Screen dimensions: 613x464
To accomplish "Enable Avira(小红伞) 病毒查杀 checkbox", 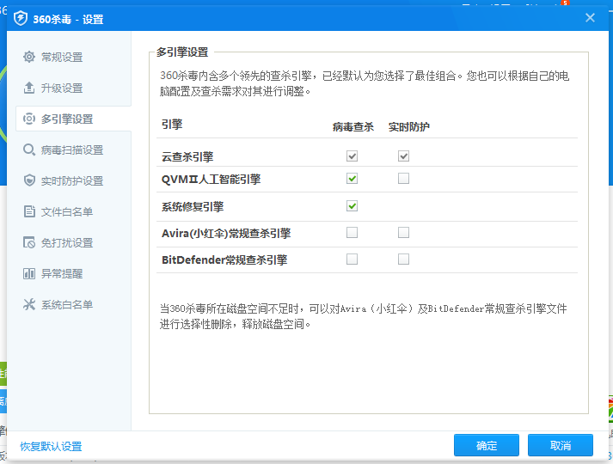I will point(352,232).
